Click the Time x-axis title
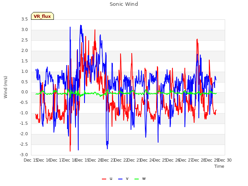Viewport: 248px width, 186px height. pos(219,166)
